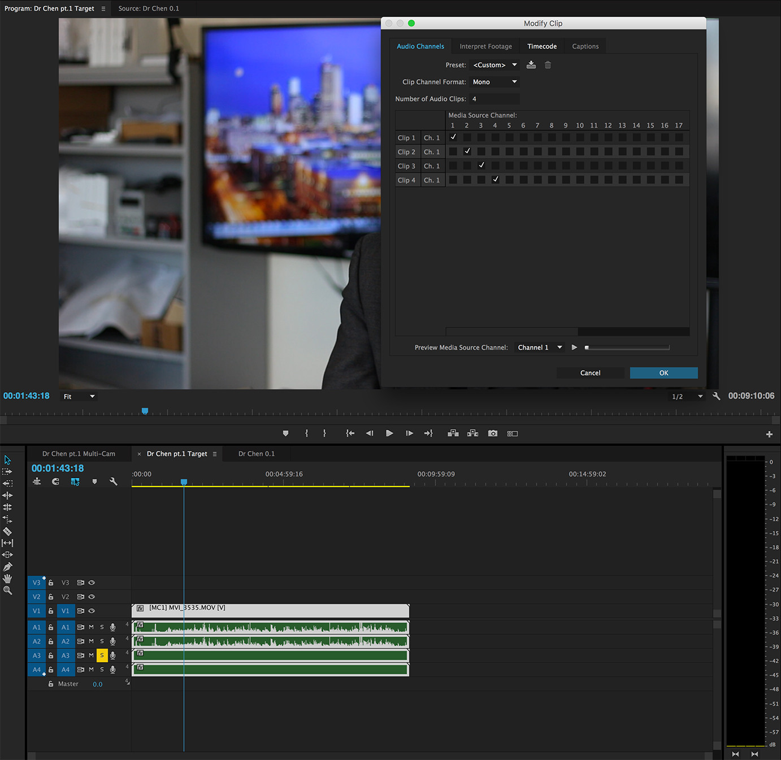This screenshot has width=781, height=760.
Task: Disable Solo on track A3
Action: 102,655
